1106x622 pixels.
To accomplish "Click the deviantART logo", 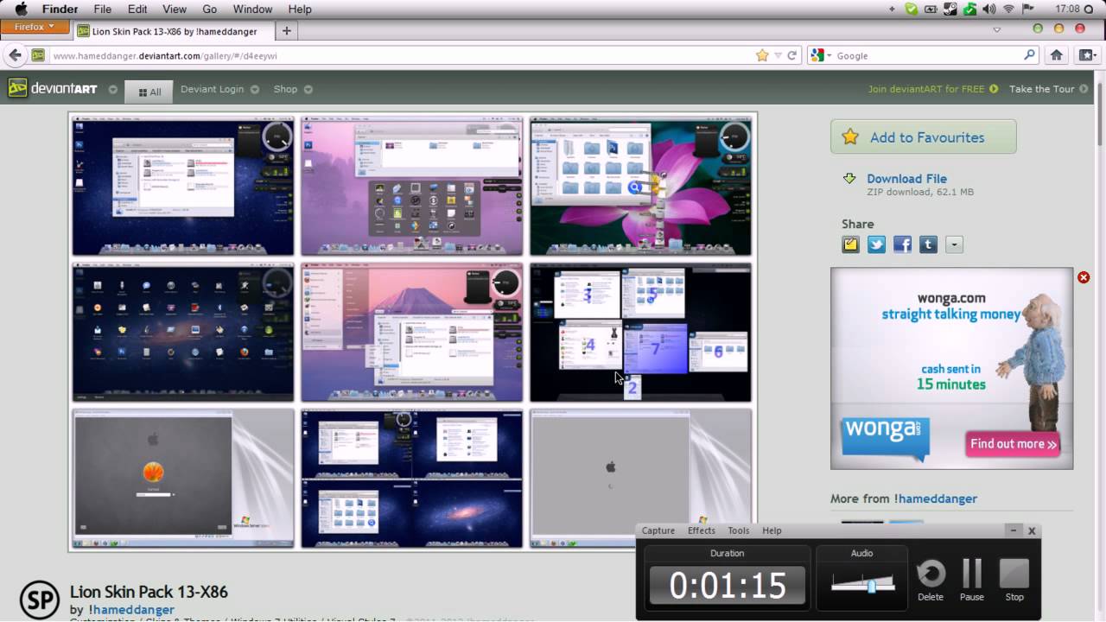I will (54, 88).
